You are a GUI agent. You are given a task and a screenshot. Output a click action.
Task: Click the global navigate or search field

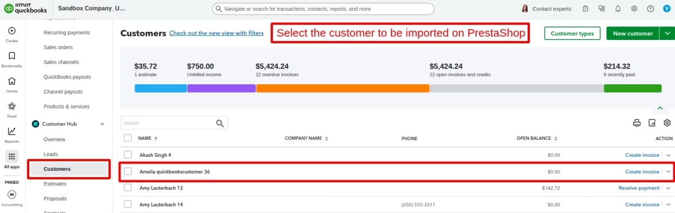point(323,9)
